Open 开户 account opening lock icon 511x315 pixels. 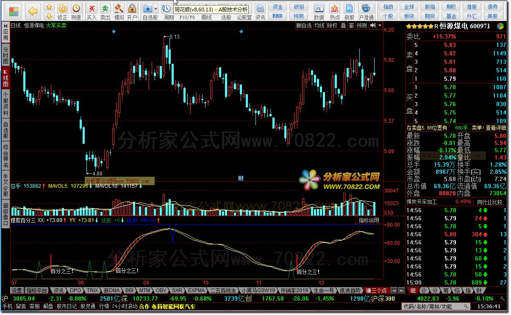point(132,11)
